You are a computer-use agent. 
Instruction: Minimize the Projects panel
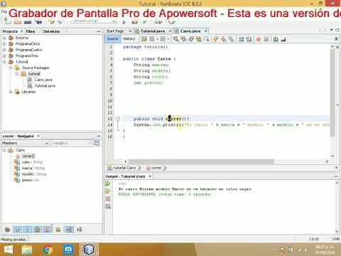(x=99, y=31)
